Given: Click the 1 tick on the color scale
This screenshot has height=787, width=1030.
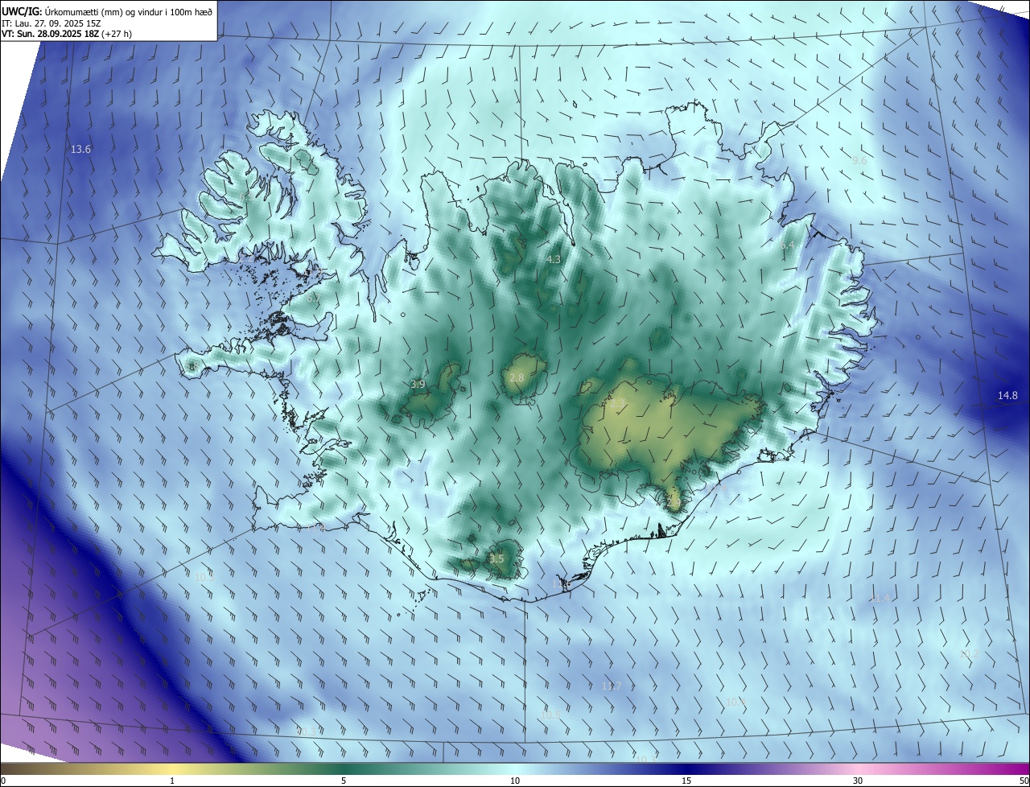Looking at the screenshot, I should click(172, 781).
